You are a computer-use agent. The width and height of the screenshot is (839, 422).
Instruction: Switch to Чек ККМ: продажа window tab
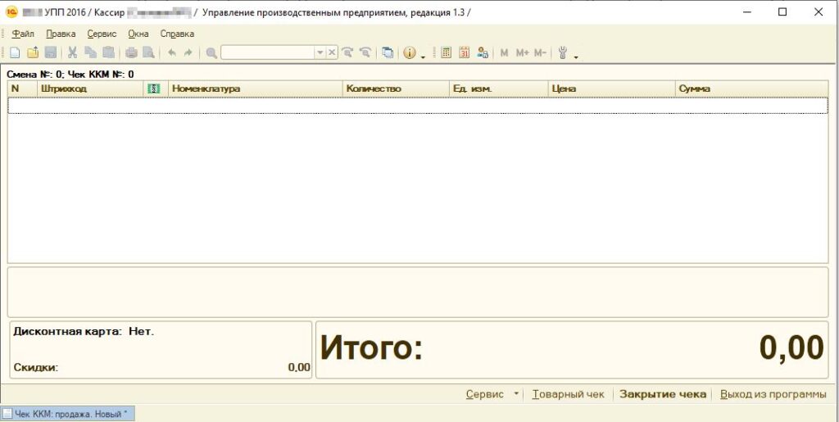click(x=67, y=414)
